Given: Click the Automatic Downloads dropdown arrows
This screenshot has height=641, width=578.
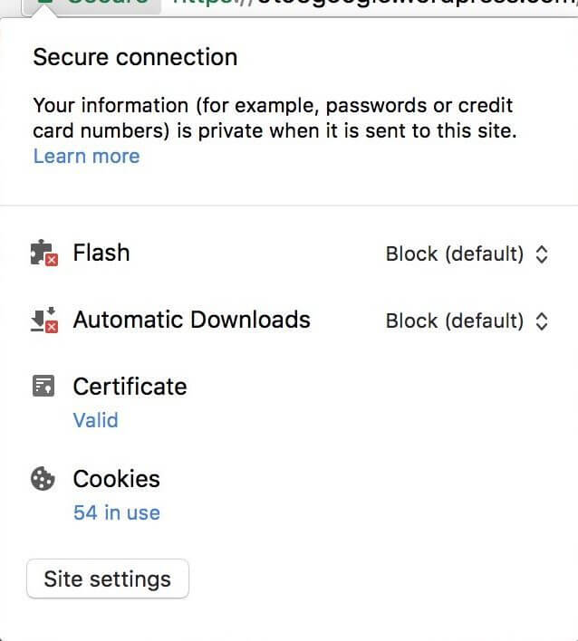Looking at the screenshot, I should point(542,321).
